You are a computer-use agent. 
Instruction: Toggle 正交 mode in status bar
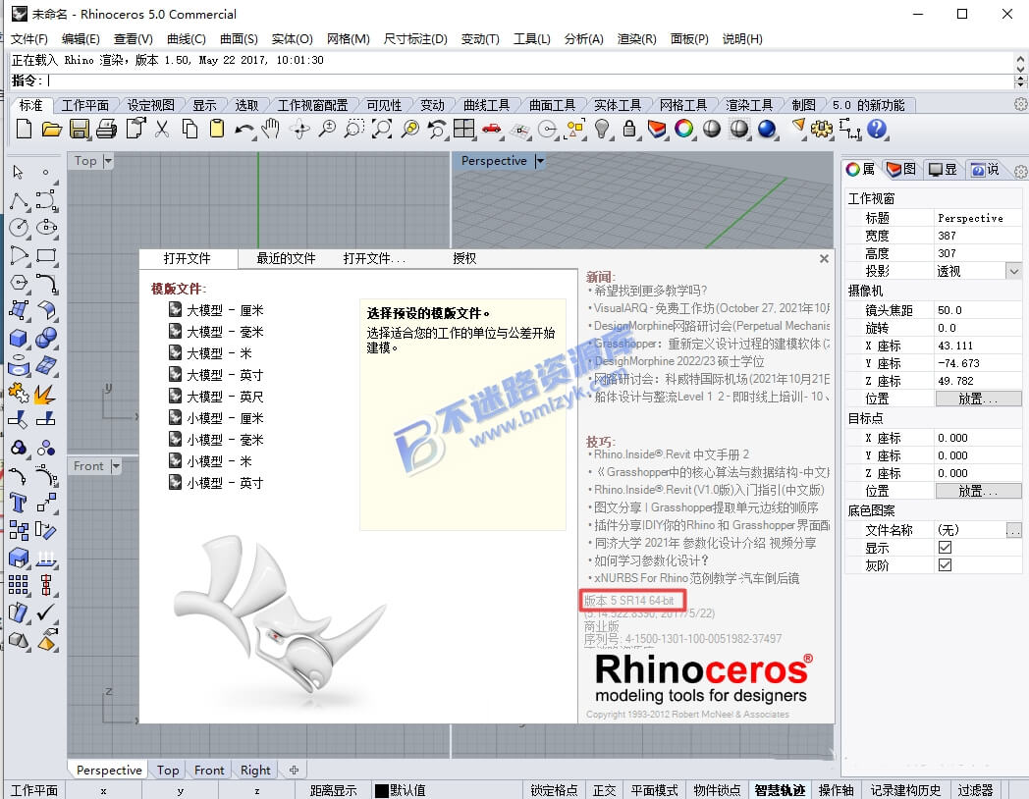click(x=605, y=790)
